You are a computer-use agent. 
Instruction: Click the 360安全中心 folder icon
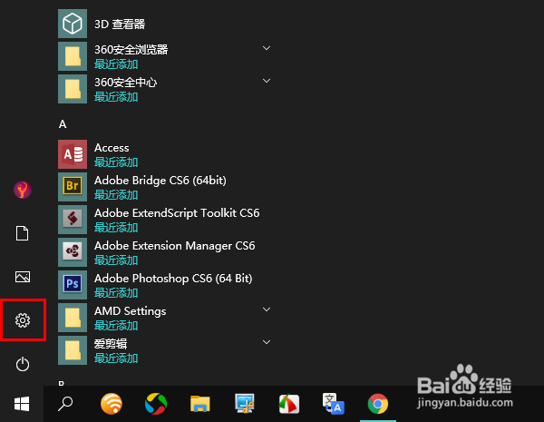click(x=73, y=89)
